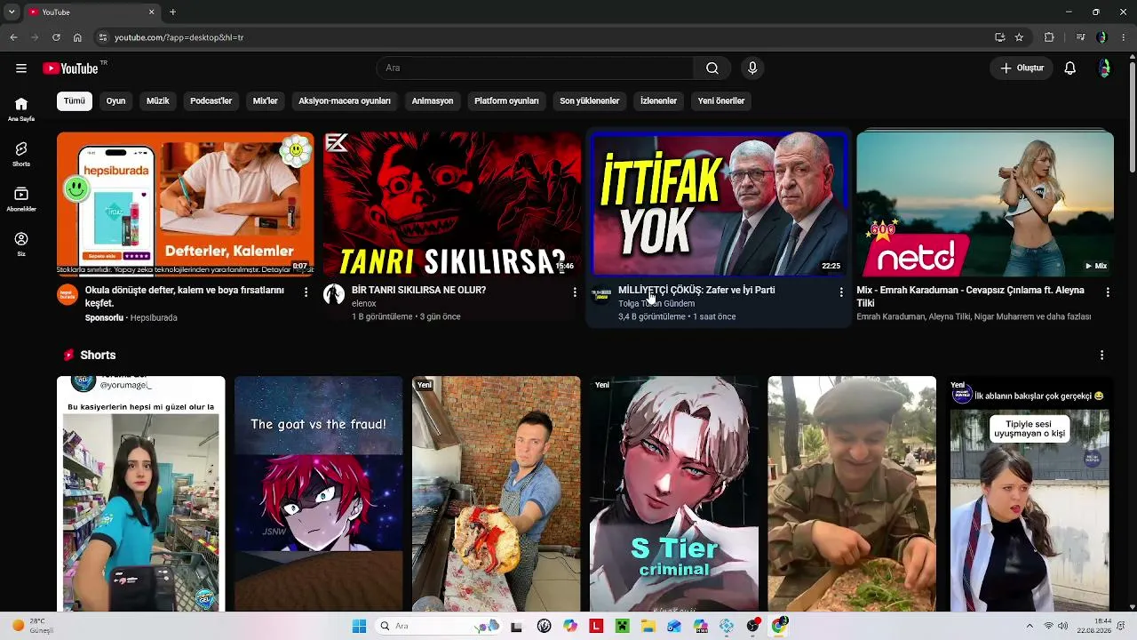1137x640 pixels.
Task: Open the Okula dönüşte defter video title
Action: coord(185,297)
